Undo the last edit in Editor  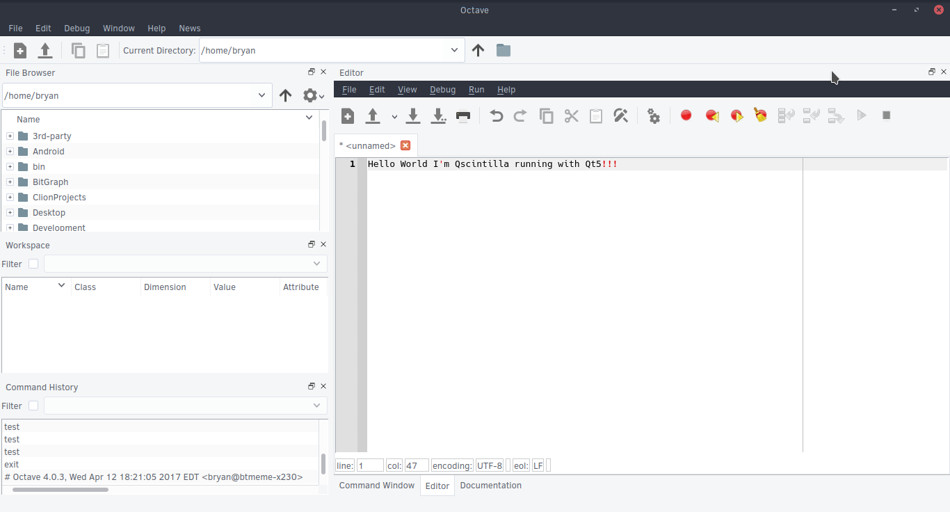coord(496,116)
